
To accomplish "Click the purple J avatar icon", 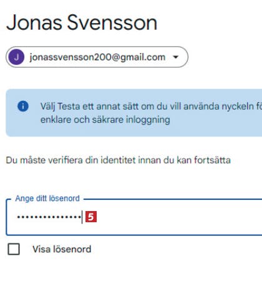I will [16, 57].
